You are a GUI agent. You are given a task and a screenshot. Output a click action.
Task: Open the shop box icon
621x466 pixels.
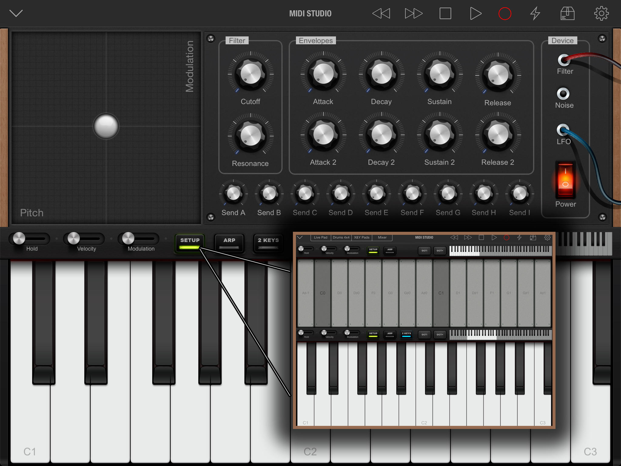567,14
